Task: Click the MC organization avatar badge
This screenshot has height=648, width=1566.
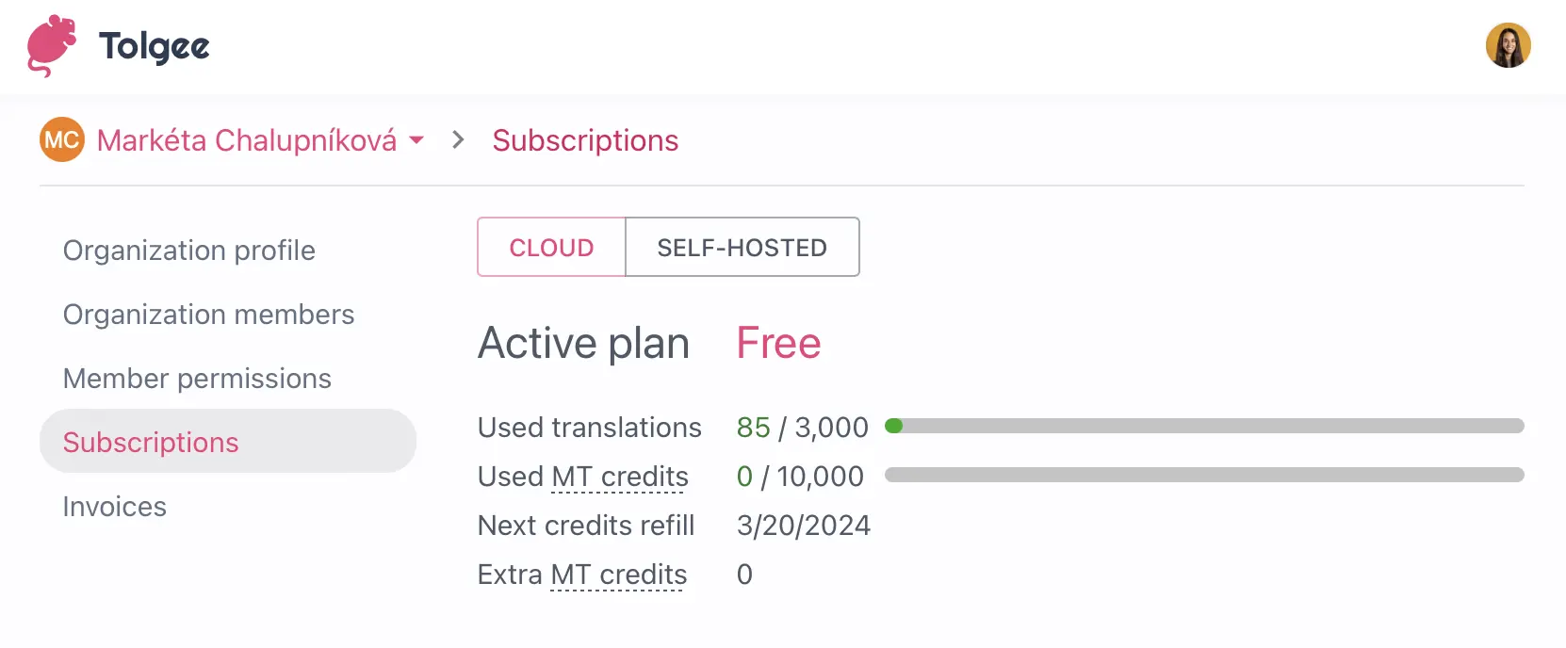Action: [x=60, y=139]
